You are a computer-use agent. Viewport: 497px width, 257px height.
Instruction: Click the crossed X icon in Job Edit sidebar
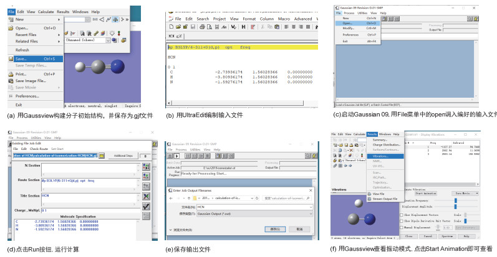coord(147,196)
